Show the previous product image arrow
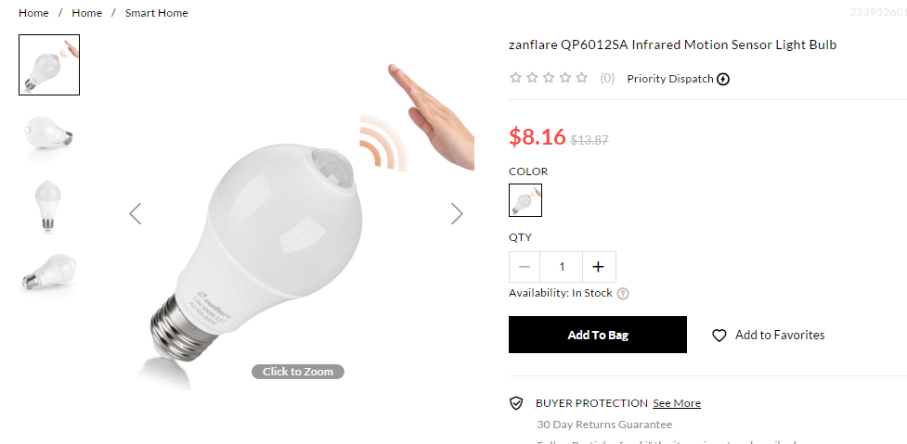907x444 pixels. coord(135,213)
